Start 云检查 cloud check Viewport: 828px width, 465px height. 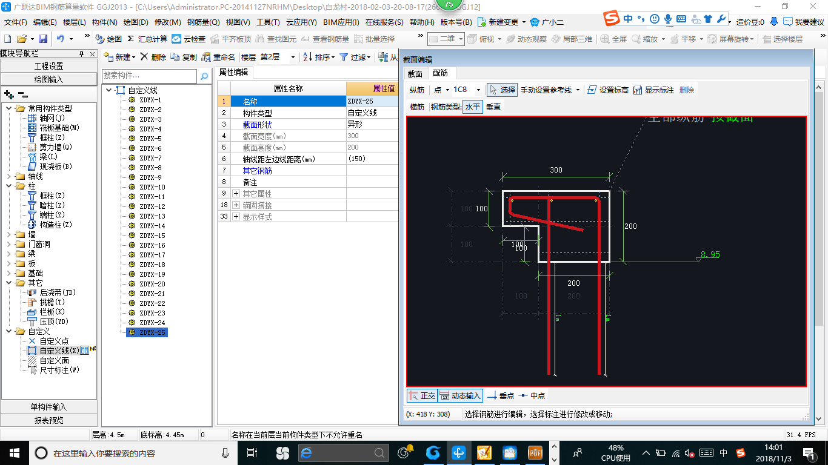pos(189,39)
